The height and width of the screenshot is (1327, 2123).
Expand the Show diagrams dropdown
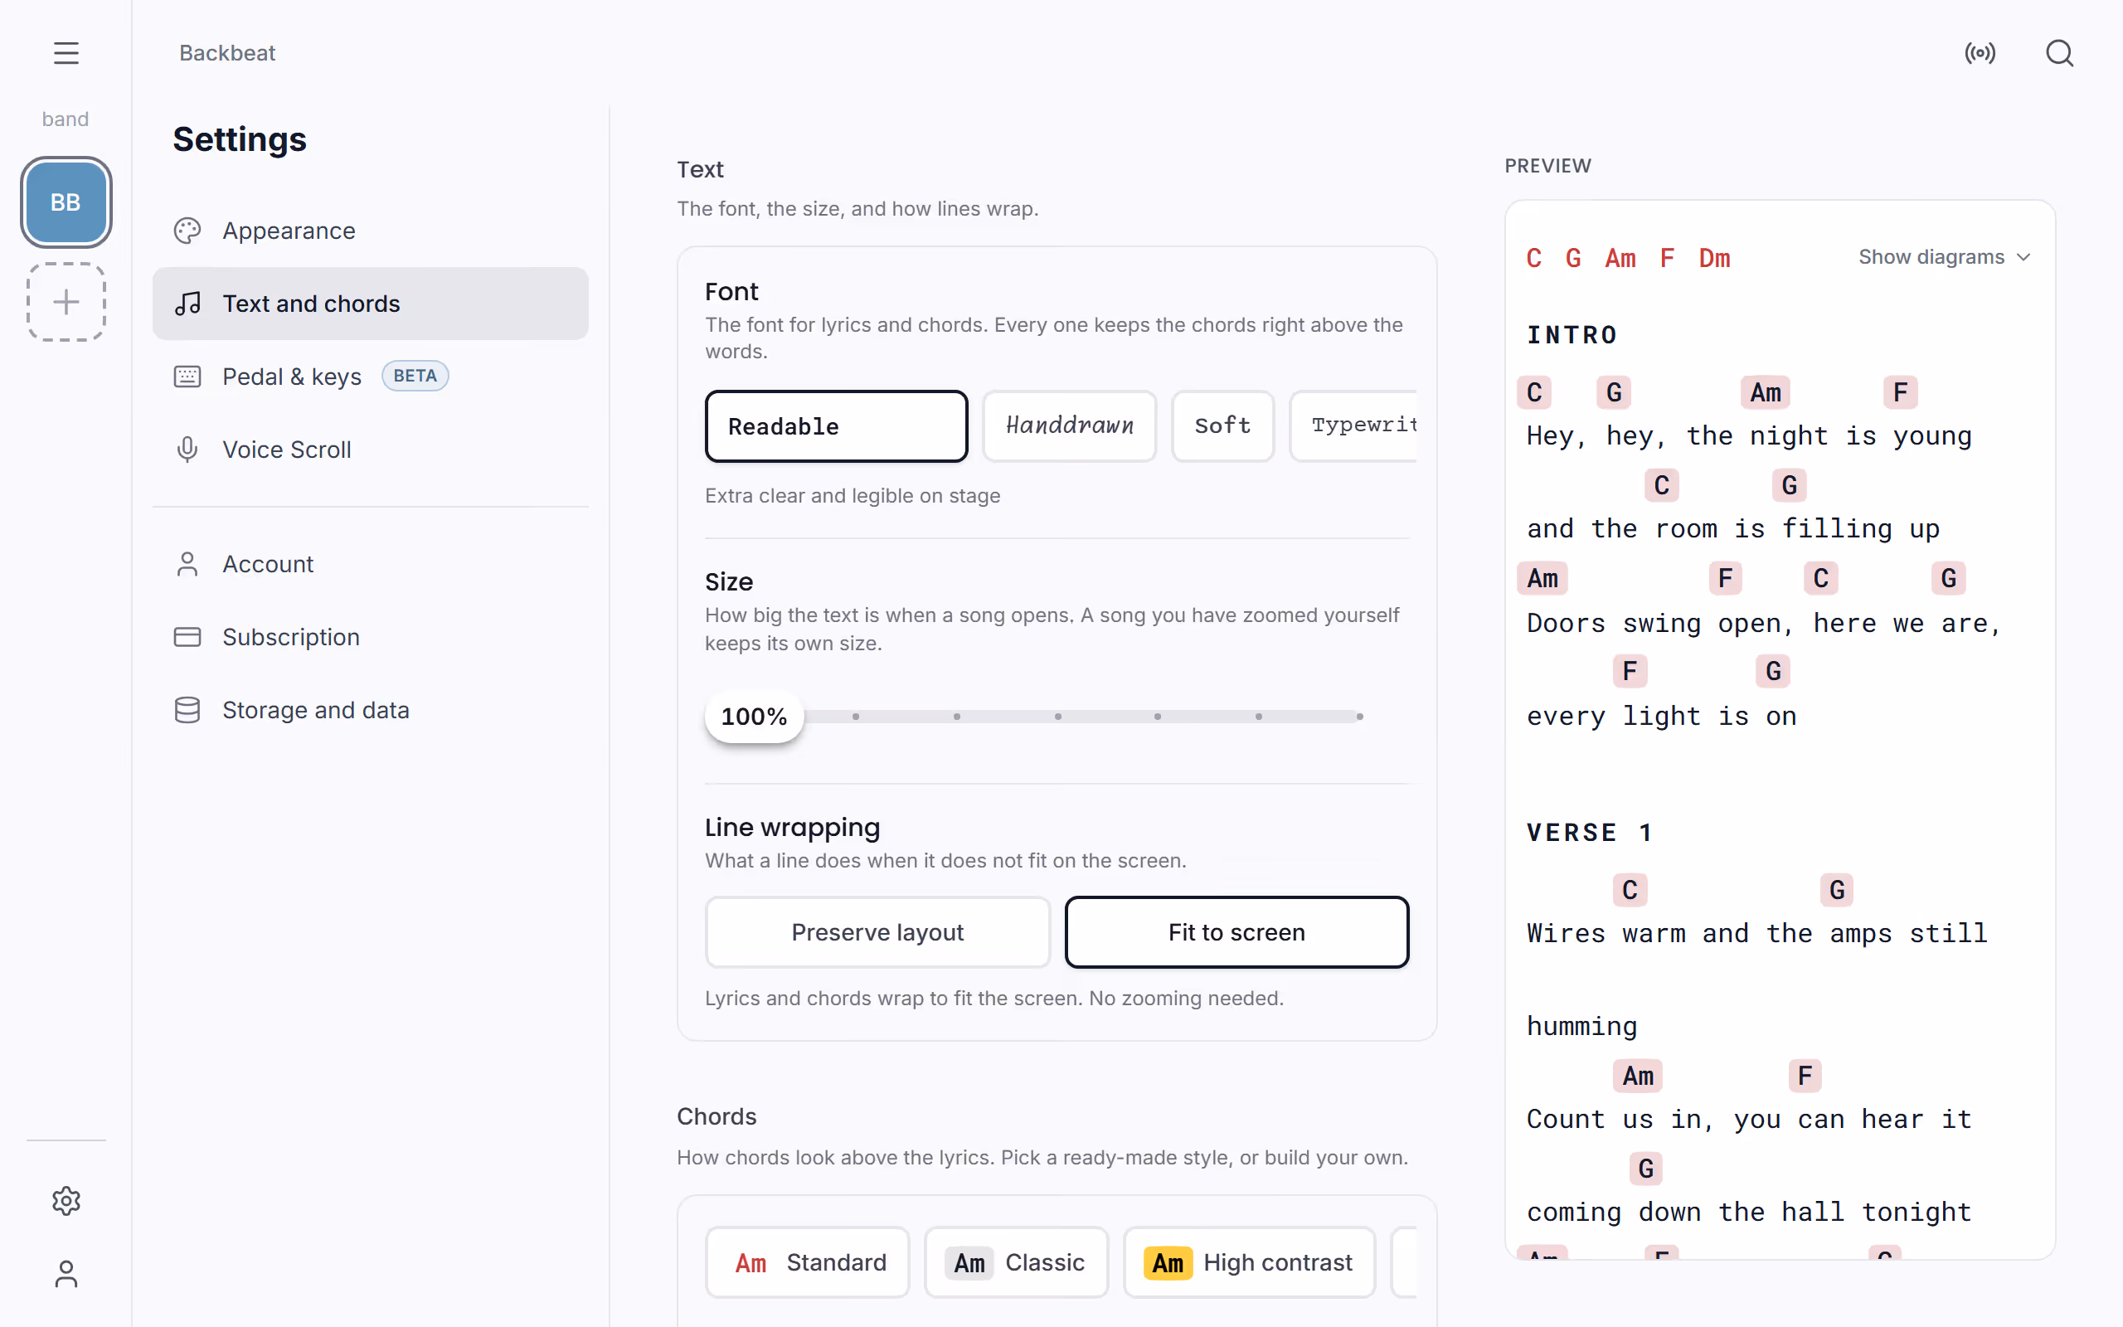1944,257
